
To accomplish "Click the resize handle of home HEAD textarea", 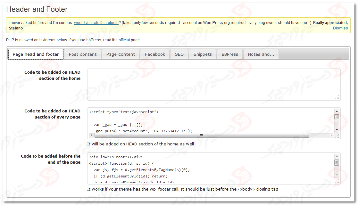I will click(337, 97).
